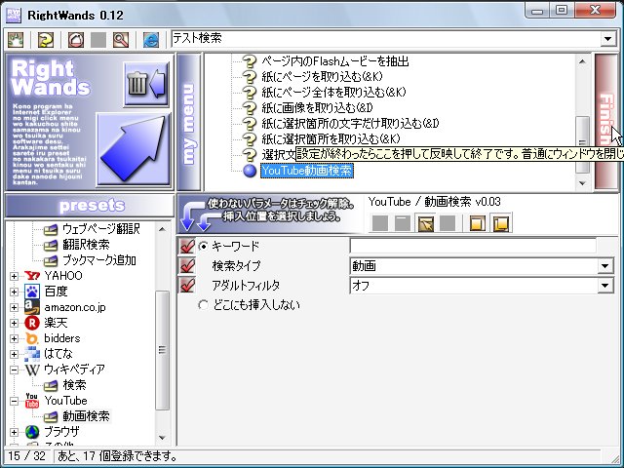Open the アダルトフィルタ dropdown showing オフ
This screenshot has width=624, height=468.
point(604,286)
